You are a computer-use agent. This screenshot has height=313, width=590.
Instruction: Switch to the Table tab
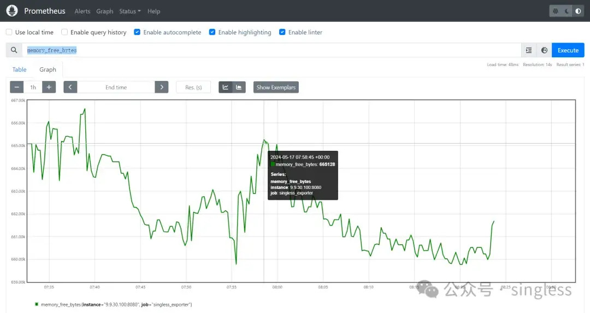20,69
